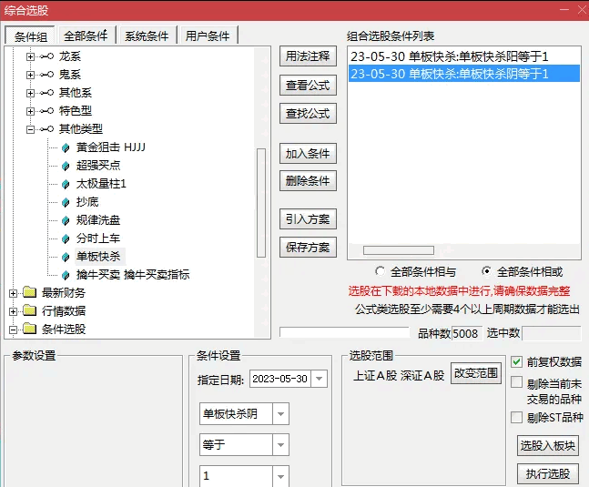The width and height of the screenshot is (589, 487).
Task: Expand the 特色型 tree node
Action: (30, 111)
